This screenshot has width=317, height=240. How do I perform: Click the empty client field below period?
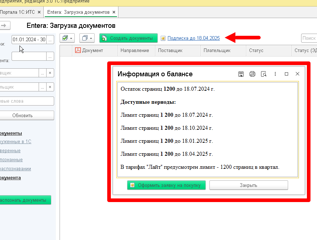tap(29, 56)
